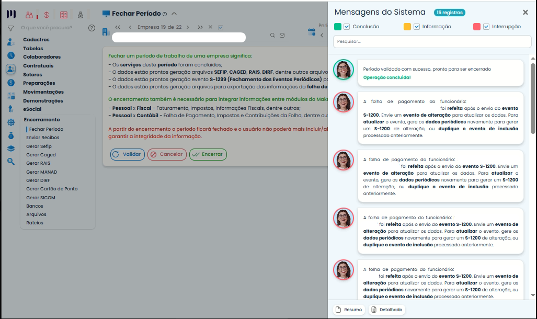Click the green Conclusão color swatch
Viewport: 537px width, 319px height.
tap(338, 27)
